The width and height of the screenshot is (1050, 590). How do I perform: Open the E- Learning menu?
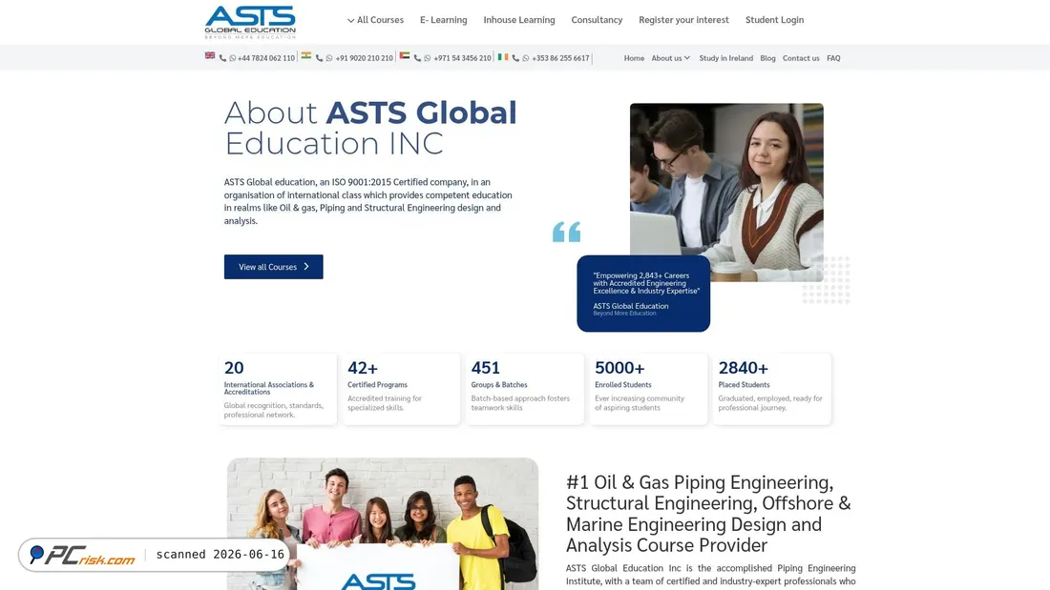coord(443,20)
